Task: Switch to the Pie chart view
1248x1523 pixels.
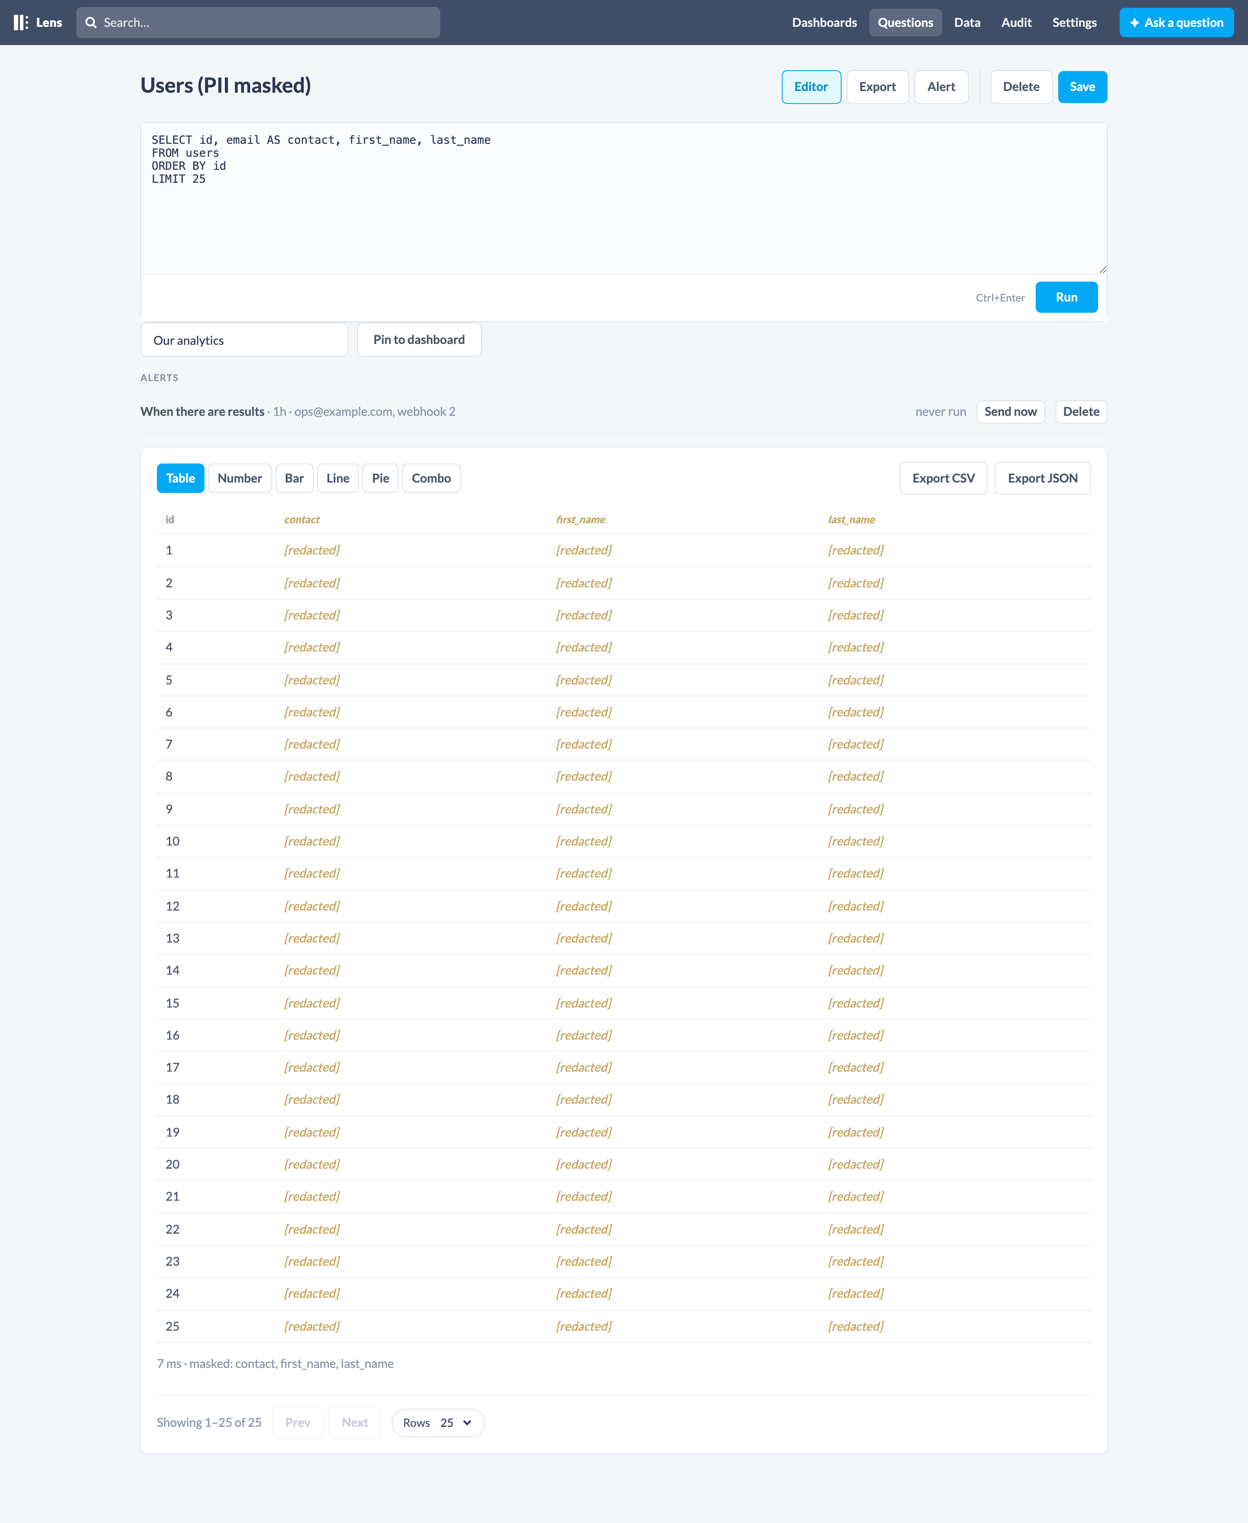Action: [x=380, y=478]
